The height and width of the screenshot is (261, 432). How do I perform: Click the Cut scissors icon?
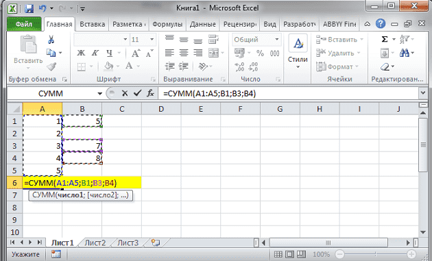click(x=51, y=39)
